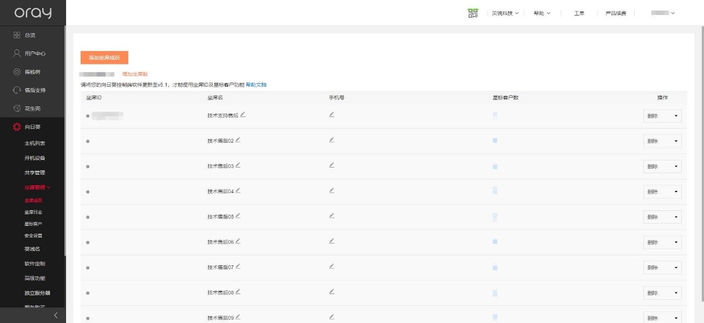704x323 pixels.
Task: Click 添加坐席成员 button
Action: tap(104, 58)
